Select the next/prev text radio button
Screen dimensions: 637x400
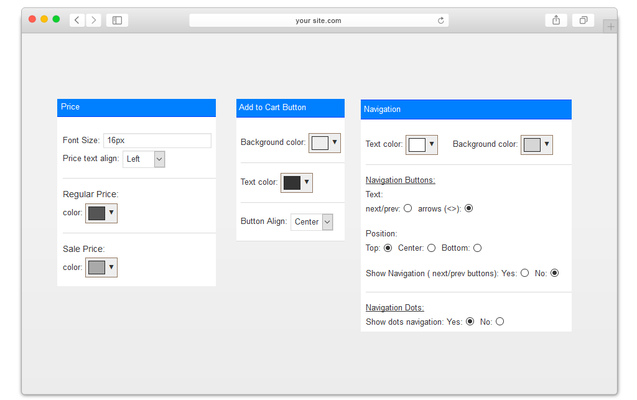click(x=408, y=208)
